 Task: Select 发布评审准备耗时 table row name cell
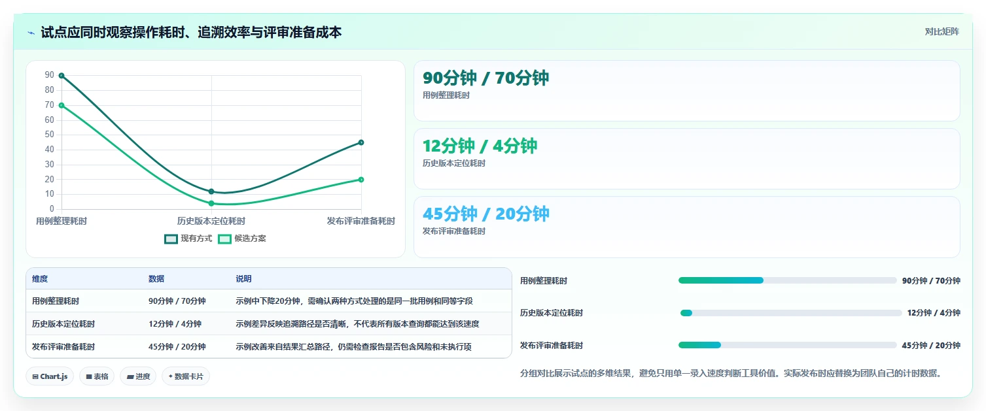pos(63,347)
